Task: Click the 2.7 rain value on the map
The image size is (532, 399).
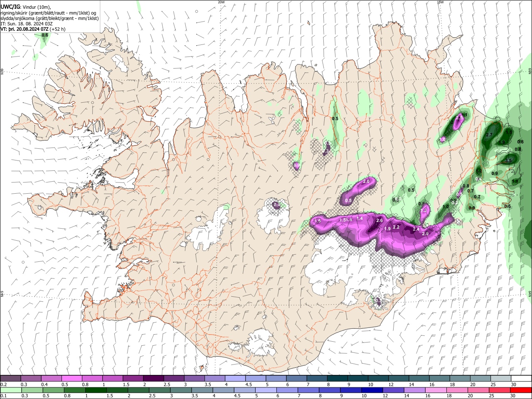Action: tap(489, 135)
